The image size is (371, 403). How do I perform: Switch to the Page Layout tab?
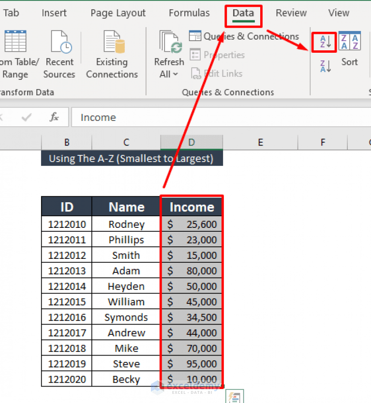[x=118, y=13]
